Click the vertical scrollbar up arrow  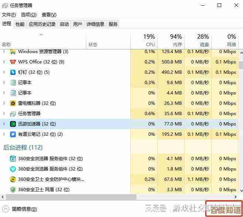(x=241, y=53)
